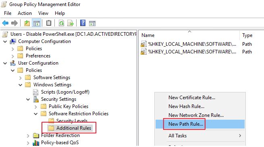Expand Policies under Computer Configuration
The image size is (264, 147).
[13, 49]
